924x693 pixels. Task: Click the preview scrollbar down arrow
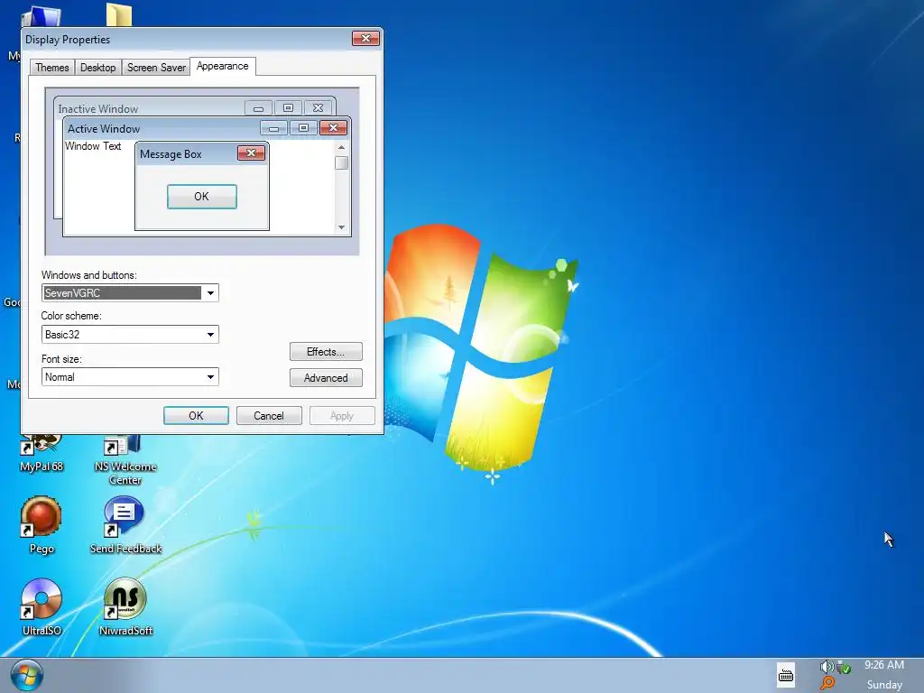coord(341,227)
